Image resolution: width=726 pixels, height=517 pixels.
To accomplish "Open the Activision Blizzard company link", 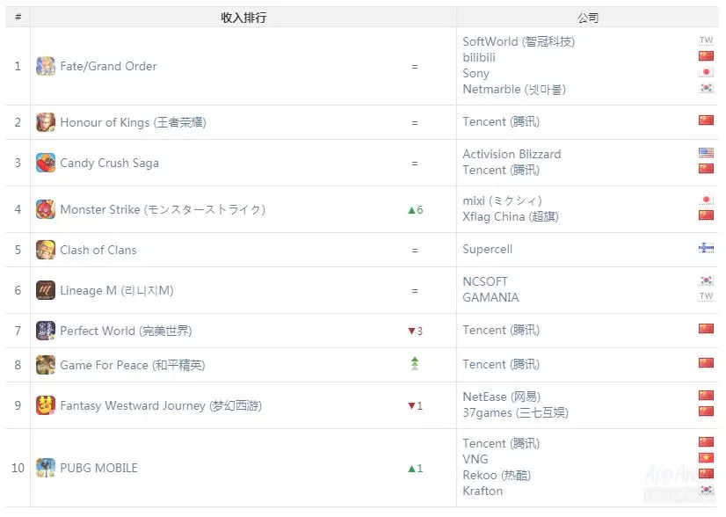I will 512,154.
